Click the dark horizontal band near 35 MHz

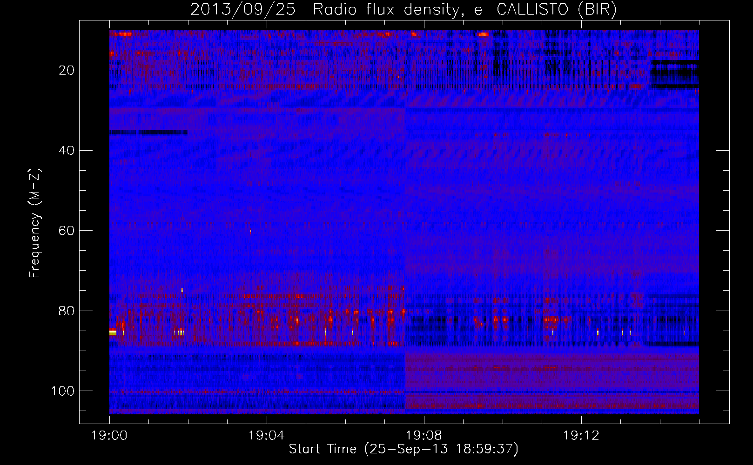tap(148, 133)
